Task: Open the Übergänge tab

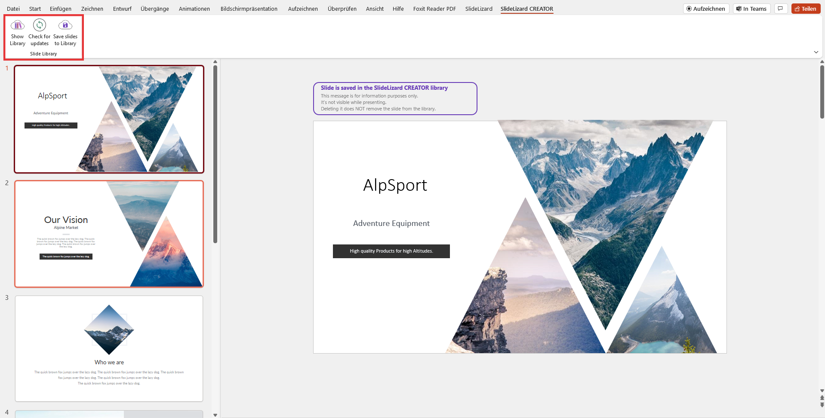Action: (154, 9)
